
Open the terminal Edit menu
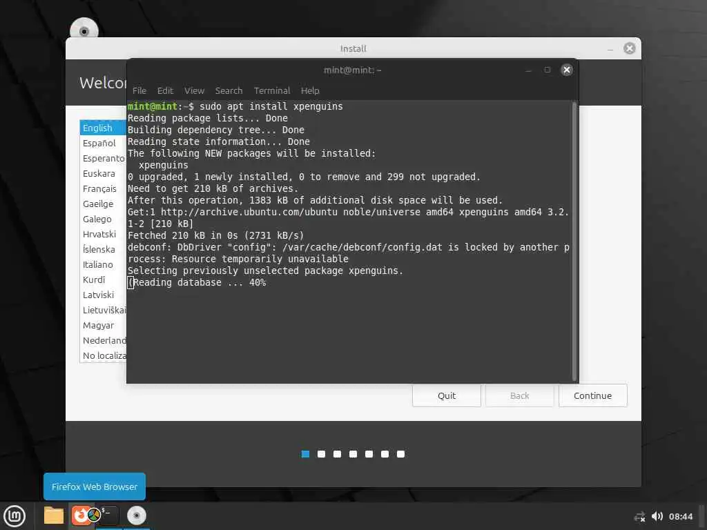tap(165, 90)
